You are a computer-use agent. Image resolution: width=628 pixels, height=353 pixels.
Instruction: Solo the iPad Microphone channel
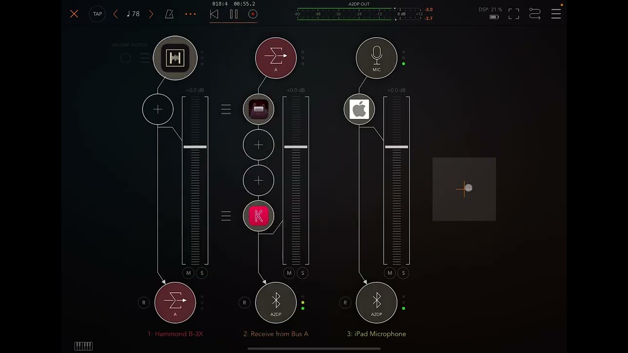click(x=403, y=273)
